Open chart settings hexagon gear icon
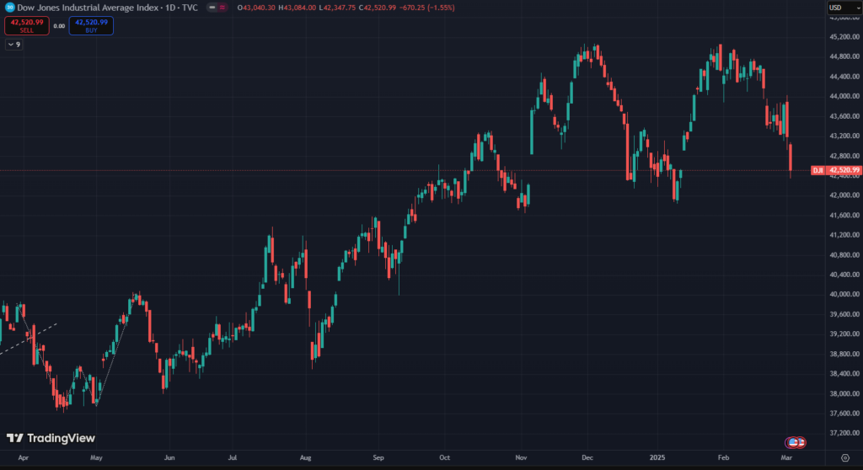 coord(845,457)
